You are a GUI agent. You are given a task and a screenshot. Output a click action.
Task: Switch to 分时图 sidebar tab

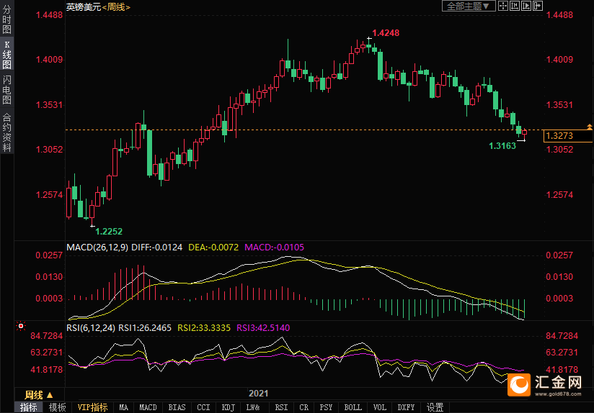coord(6,19)
